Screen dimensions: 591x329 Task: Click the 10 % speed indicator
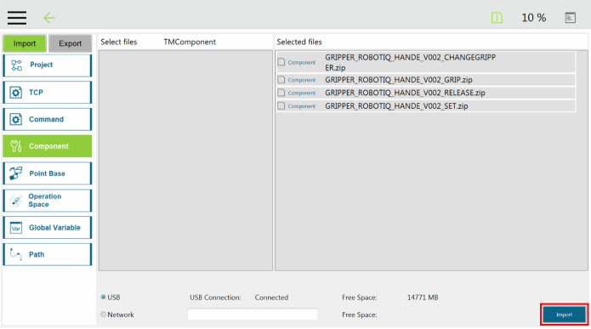[x=533, y=18]
